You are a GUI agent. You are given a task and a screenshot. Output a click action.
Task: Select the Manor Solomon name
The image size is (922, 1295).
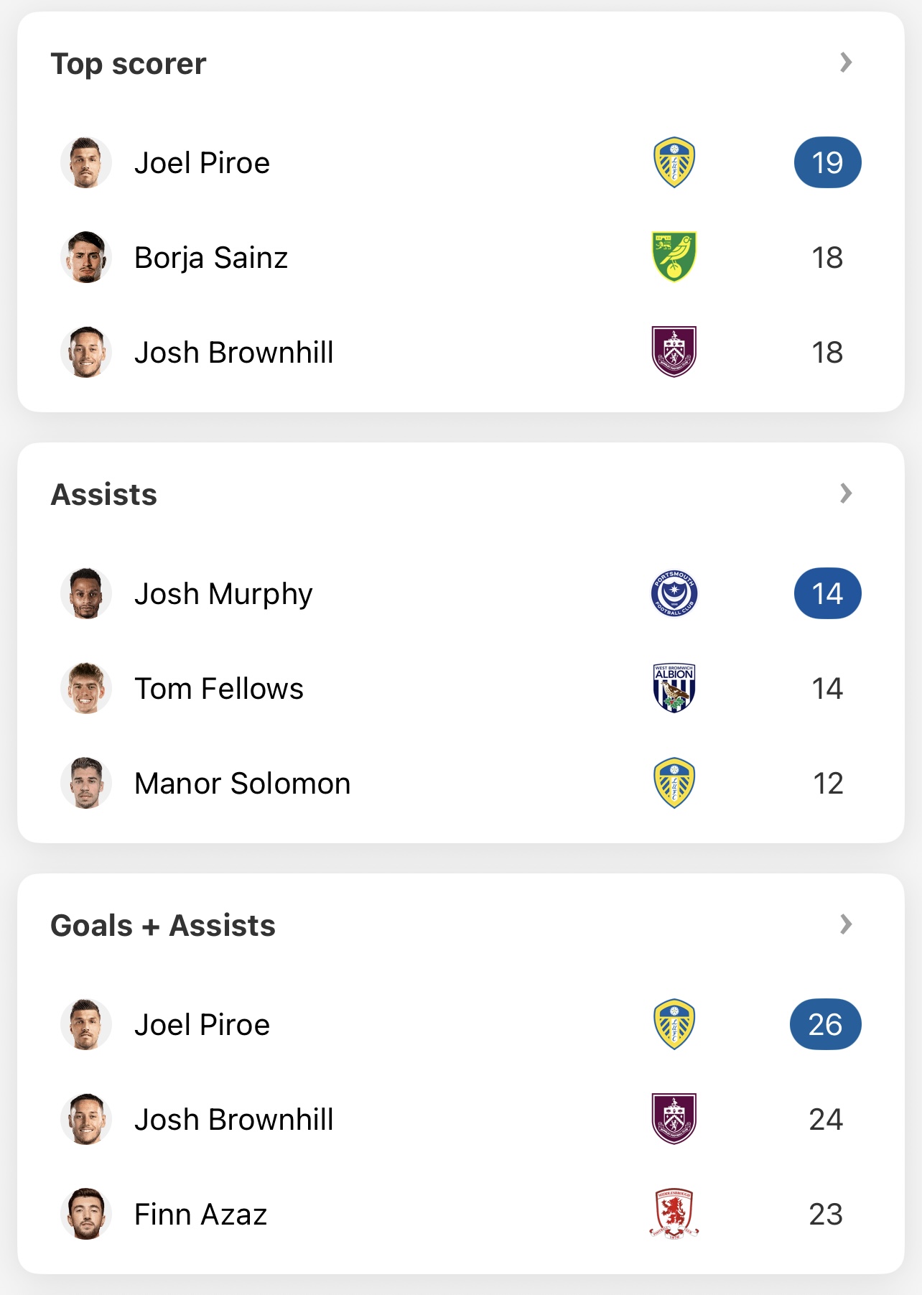tap(243, 784)
